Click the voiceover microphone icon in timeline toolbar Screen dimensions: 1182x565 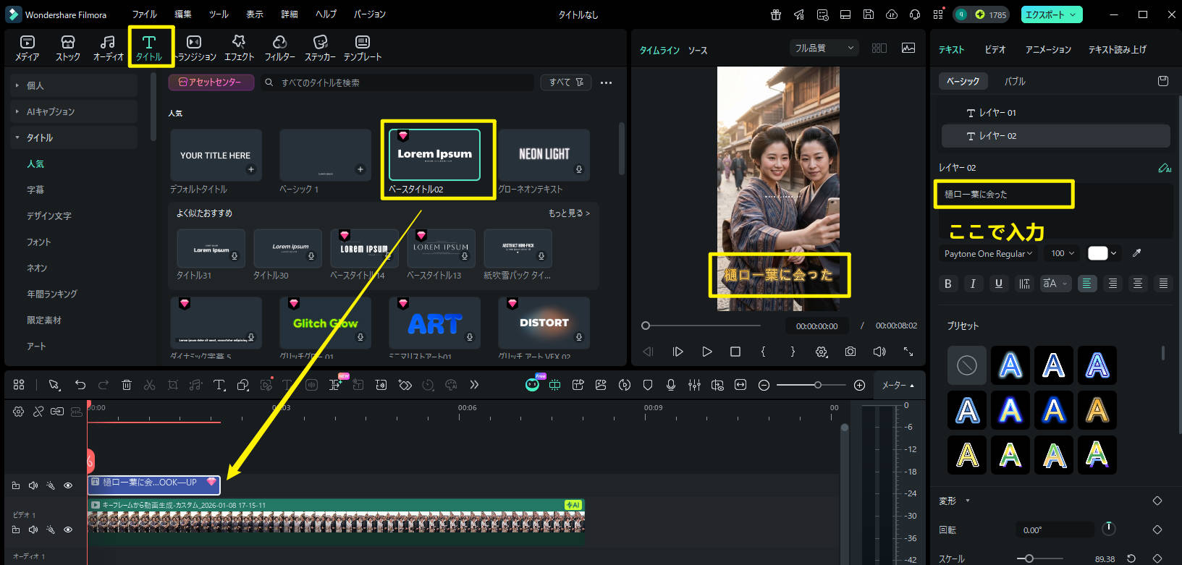pyautogui.click(x=671, y=385)
